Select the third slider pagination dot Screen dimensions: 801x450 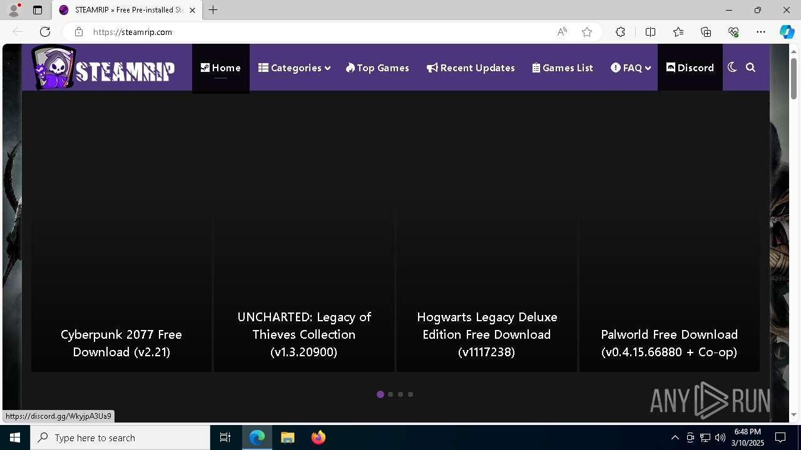(400, 394)
